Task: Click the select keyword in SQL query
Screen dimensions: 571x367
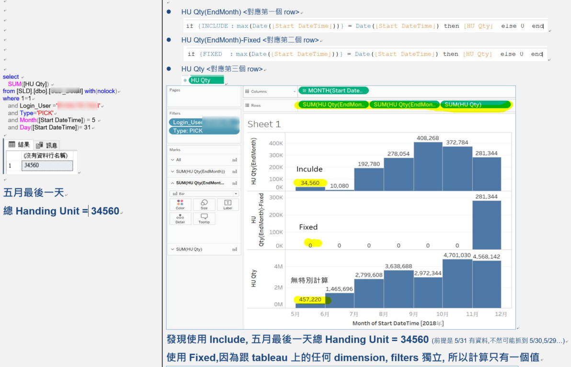Action: pyautogui.click(x=11, y=77)
